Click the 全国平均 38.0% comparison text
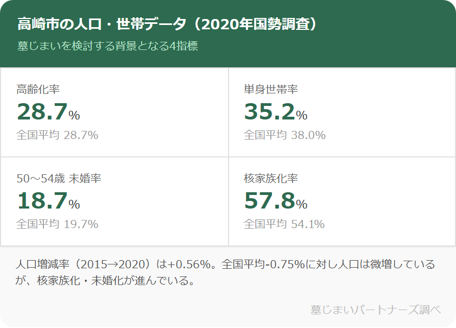The height and width of the screenshot is (328, 456). 284,135
